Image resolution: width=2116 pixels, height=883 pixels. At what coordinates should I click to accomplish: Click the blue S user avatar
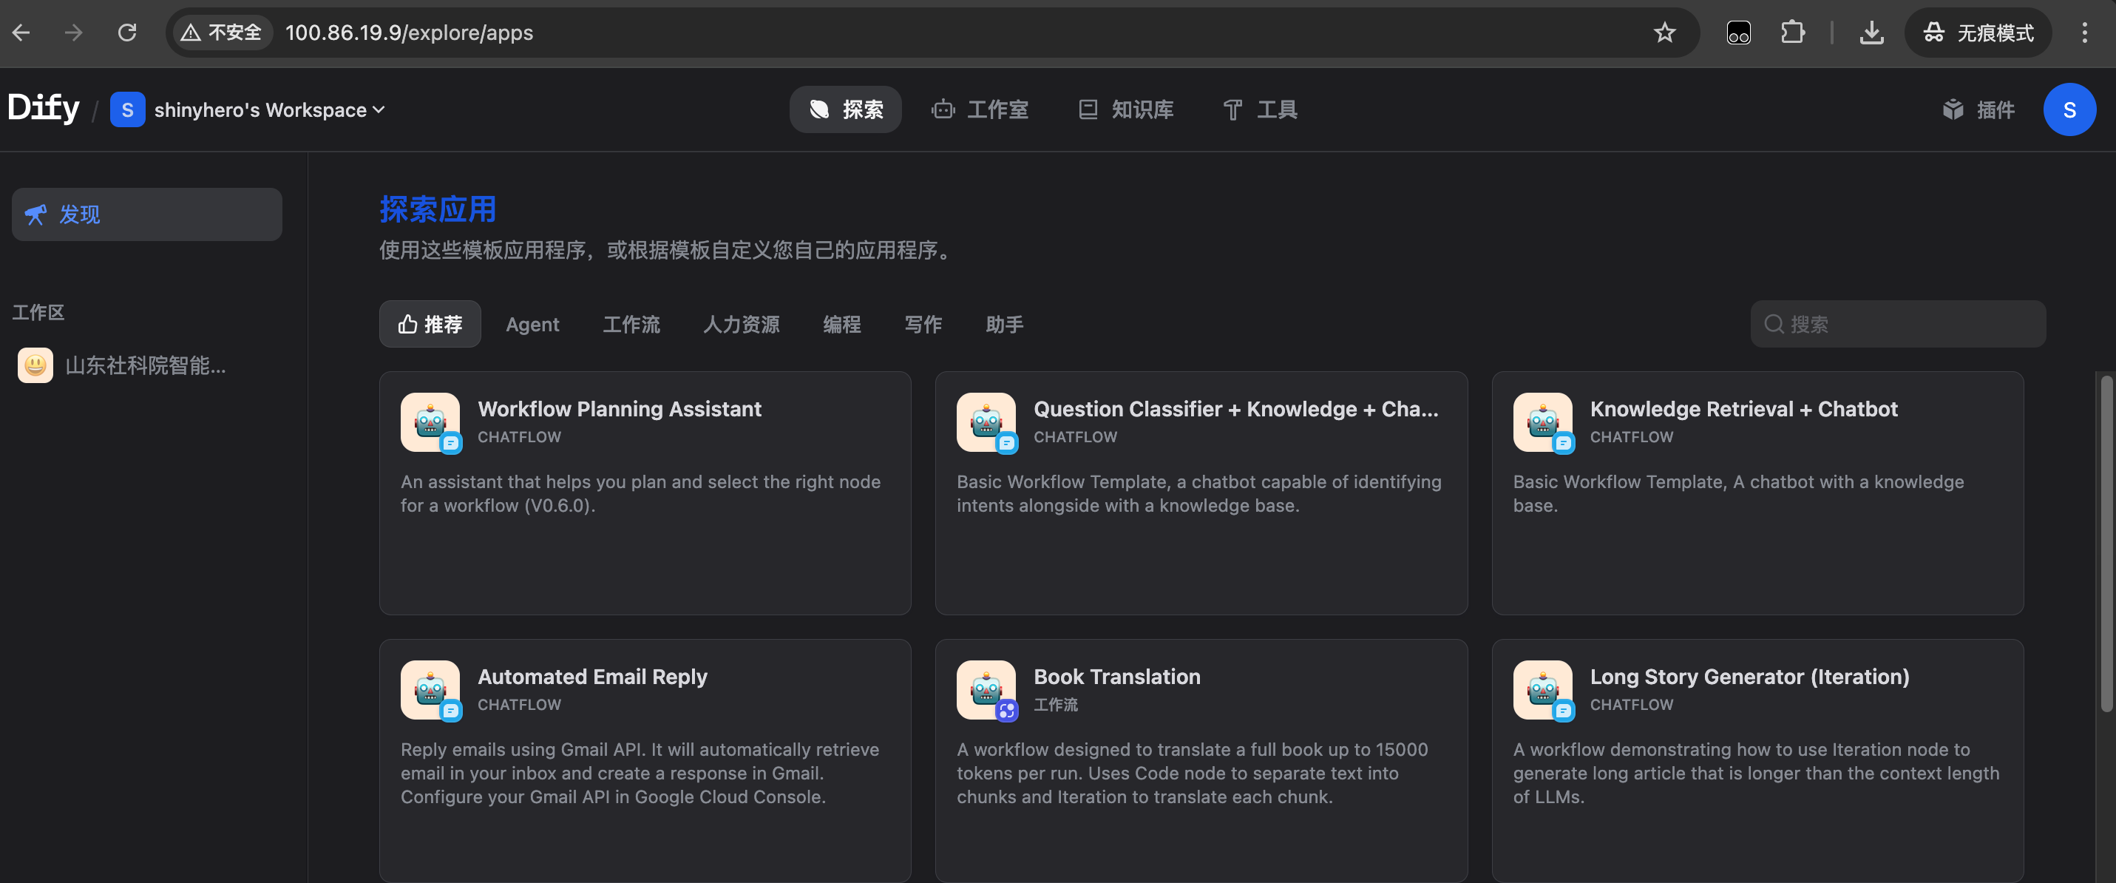(x=2069, y=110)
